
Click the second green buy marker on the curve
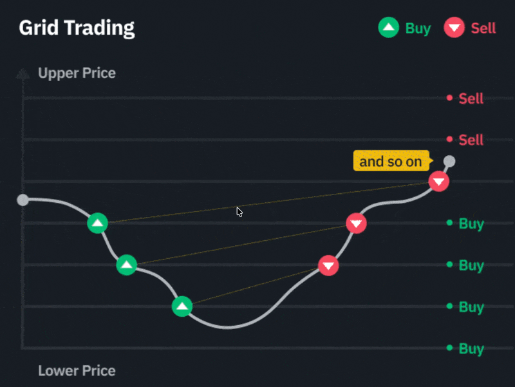[127, 265]
